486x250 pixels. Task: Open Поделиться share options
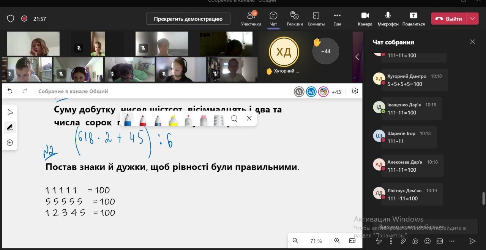(413, 19)
